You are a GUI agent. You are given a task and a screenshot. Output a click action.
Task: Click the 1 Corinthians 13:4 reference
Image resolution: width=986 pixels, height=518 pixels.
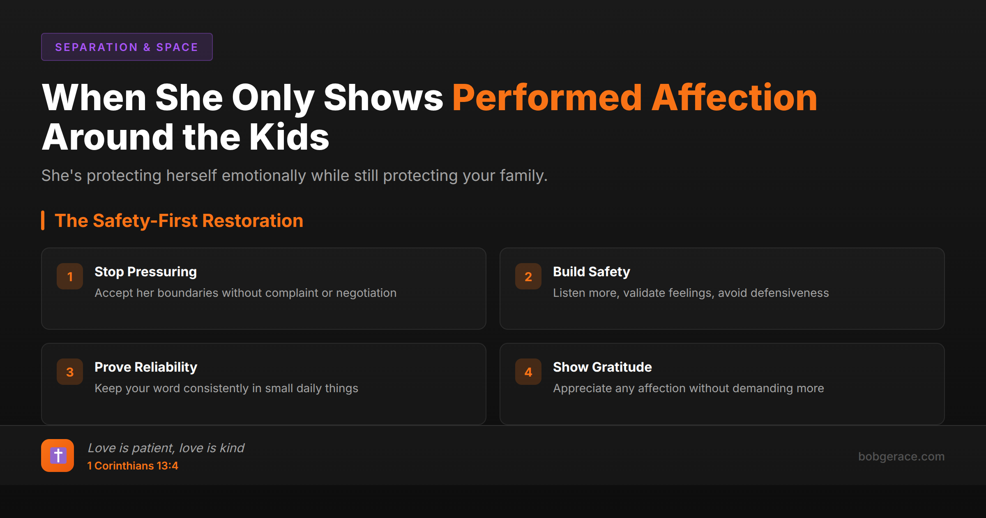click(x=133, y=466)
